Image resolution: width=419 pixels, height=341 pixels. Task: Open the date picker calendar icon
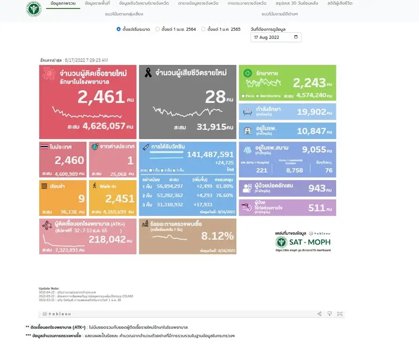coord(296,37)
